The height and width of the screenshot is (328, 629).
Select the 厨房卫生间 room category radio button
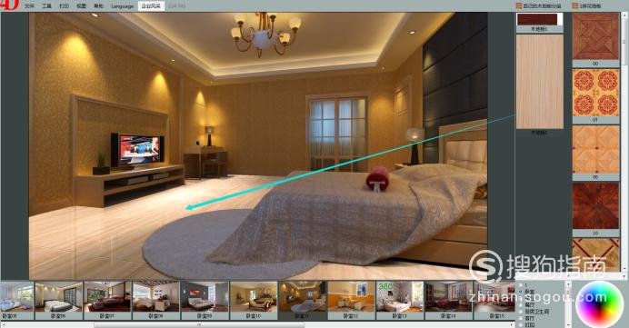point(521,311)
